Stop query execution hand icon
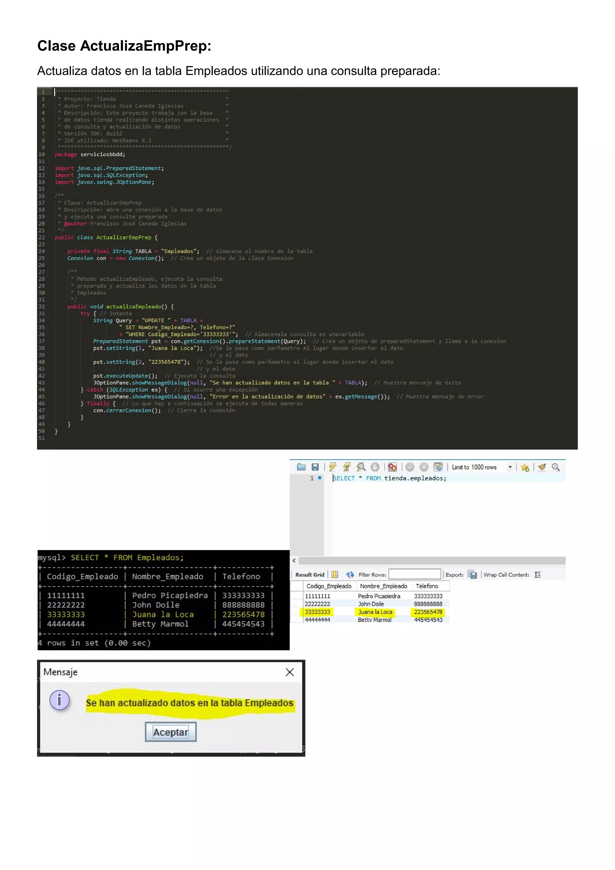Screen dimensions: 615x870 [375, 467]
